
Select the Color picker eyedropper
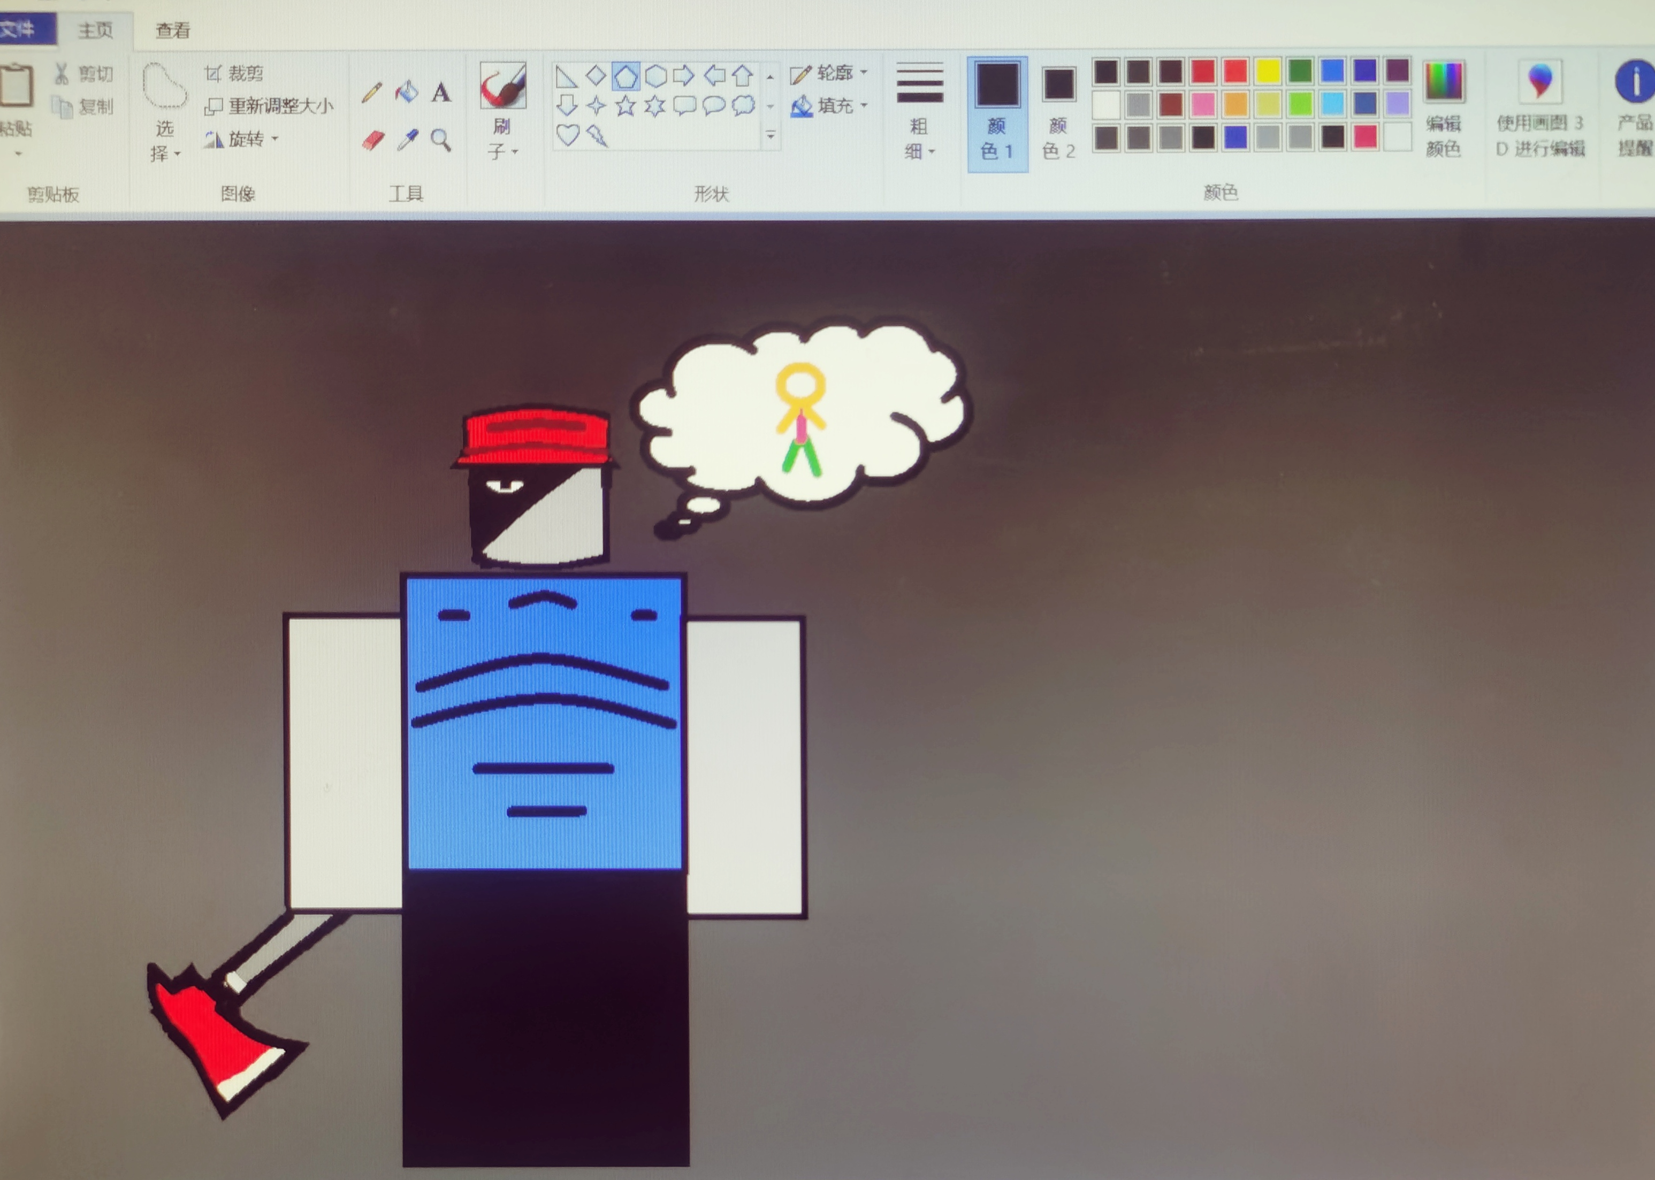pos(407,140)
